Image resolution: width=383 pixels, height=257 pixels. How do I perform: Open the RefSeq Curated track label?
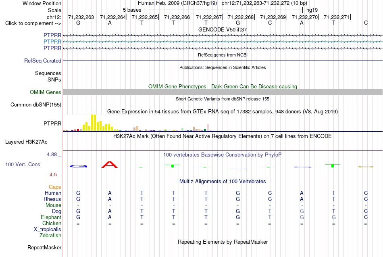[43, 61]
